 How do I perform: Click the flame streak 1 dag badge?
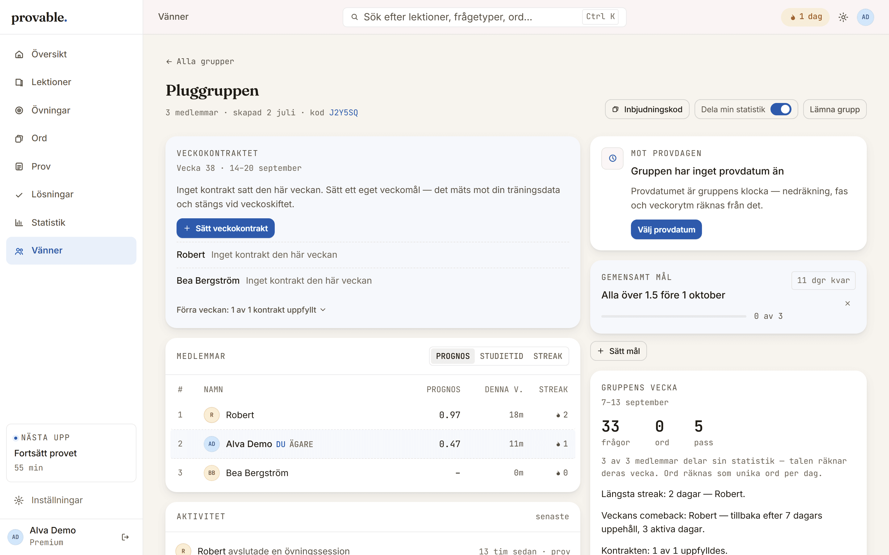click(x=805, y=17)
